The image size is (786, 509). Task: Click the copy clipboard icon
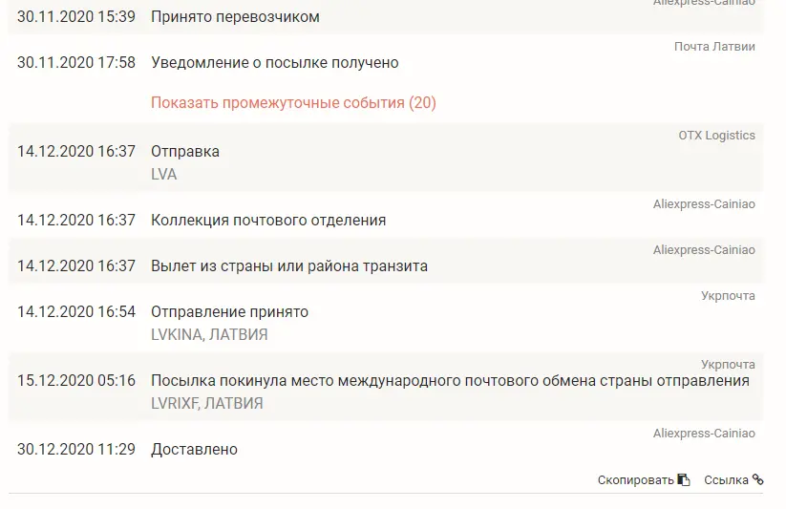[684, 480]
